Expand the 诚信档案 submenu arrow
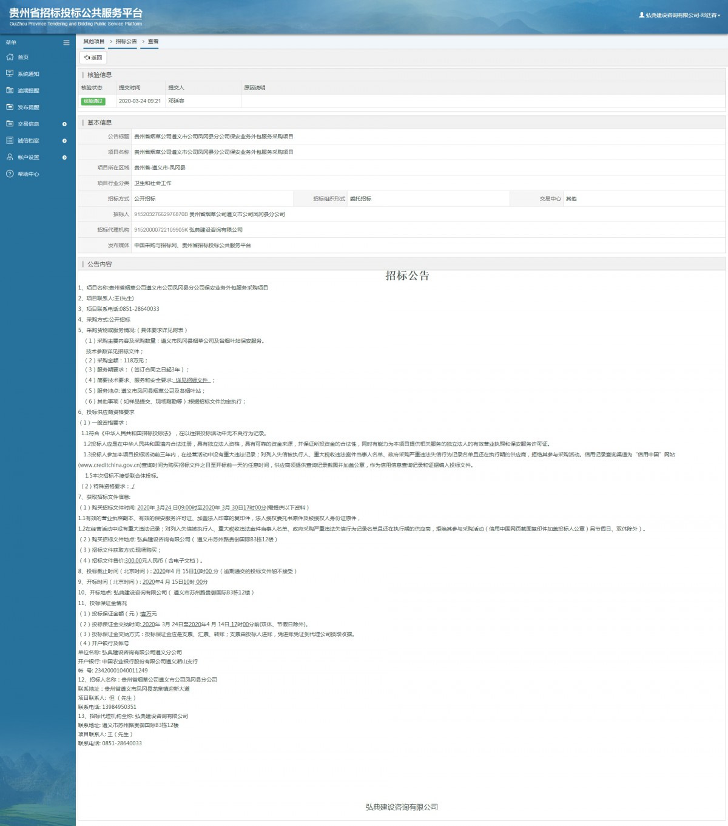This screenshot has height=826, width=728. point(64,141)
